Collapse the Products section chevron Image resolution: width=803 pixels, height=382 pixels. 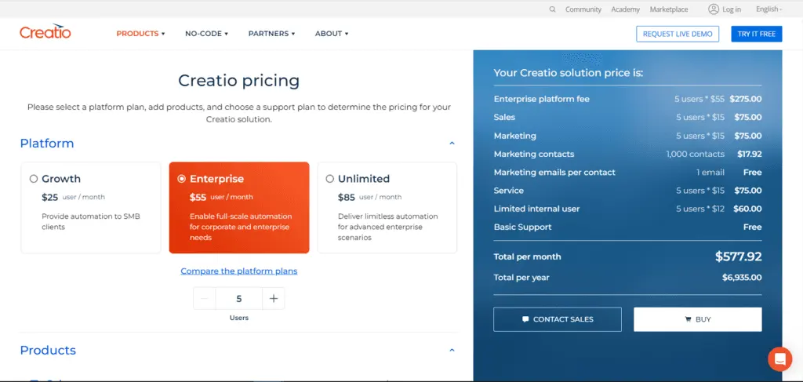coord(452,351)
